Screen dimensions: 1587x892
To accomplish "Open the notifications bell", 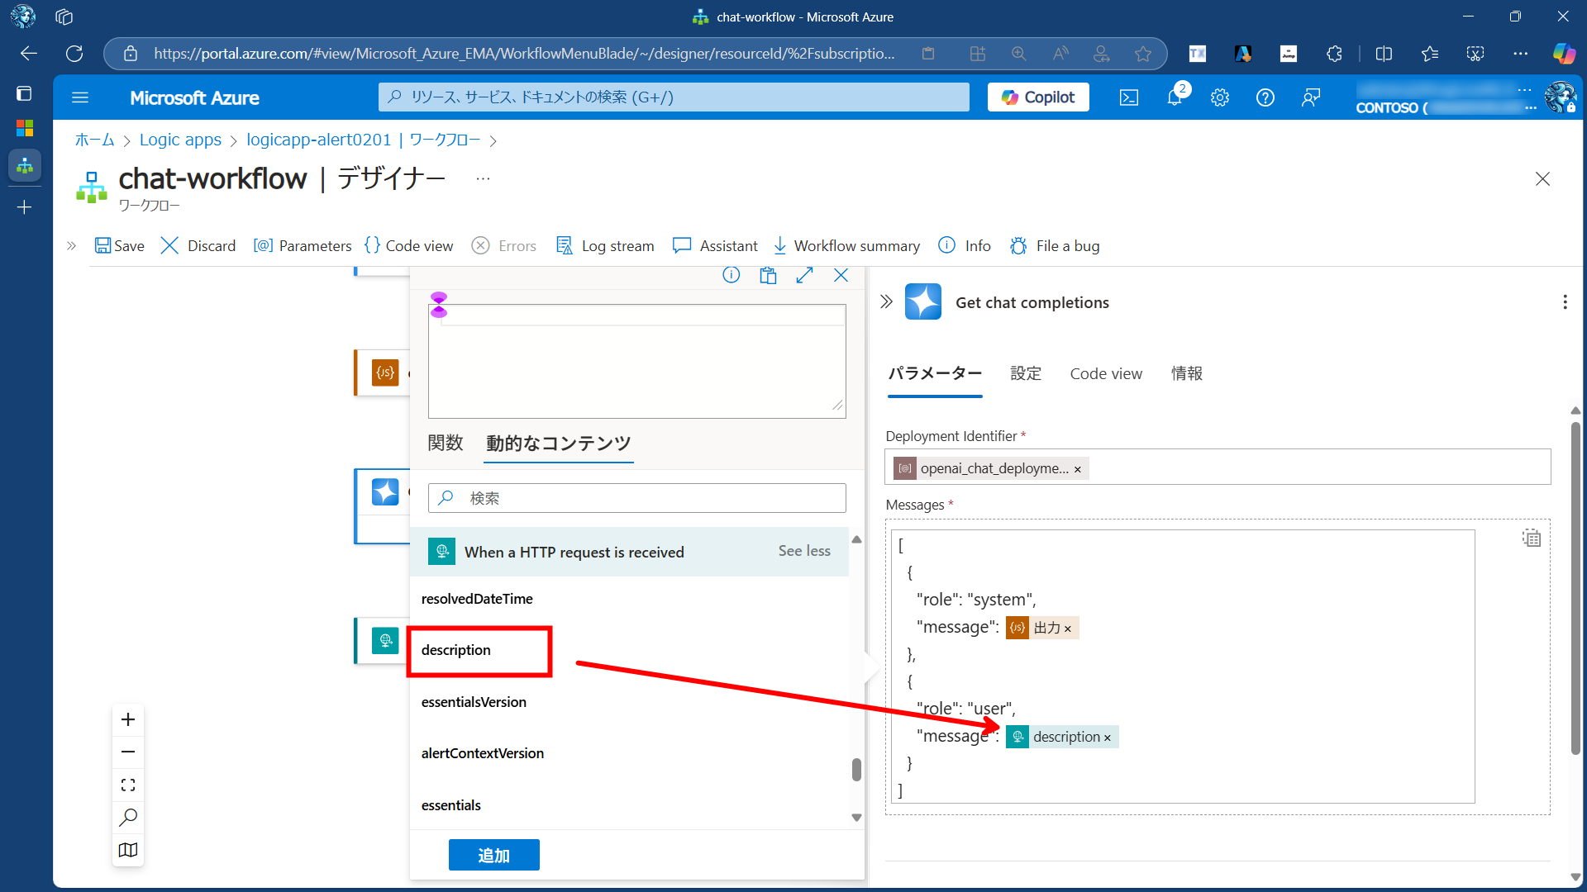I will click(x=1175, y=97).
